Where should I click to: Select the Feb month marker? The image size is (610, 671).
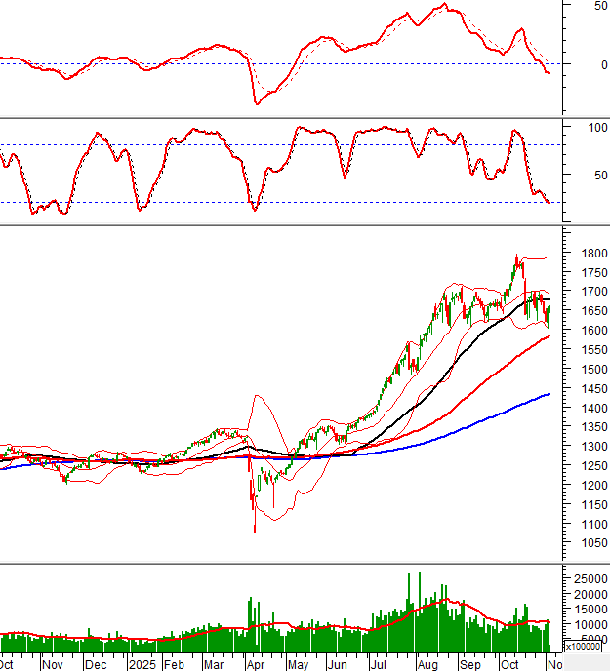coord(174,663)
